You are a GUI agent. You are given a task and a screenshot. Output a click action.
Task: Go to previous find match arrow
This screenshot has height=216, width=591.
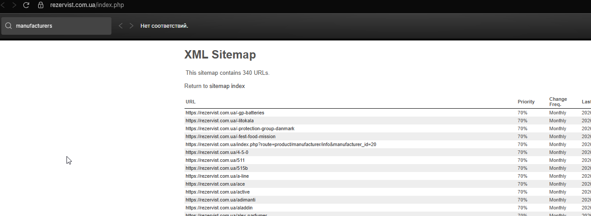point(121,26)
